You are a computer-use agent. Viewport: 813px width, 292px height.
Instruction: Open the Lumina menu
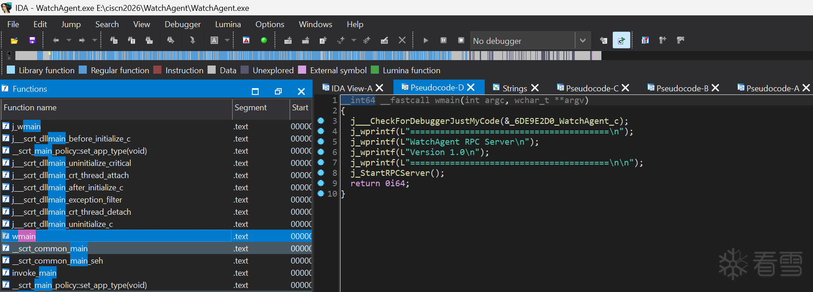click(x=228, y=24)
